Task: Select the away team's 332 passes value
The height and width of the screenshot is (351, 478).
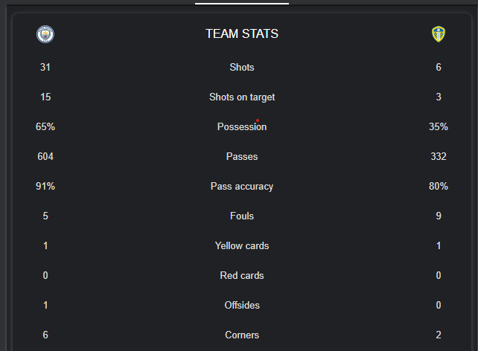Action: (439, 156)
